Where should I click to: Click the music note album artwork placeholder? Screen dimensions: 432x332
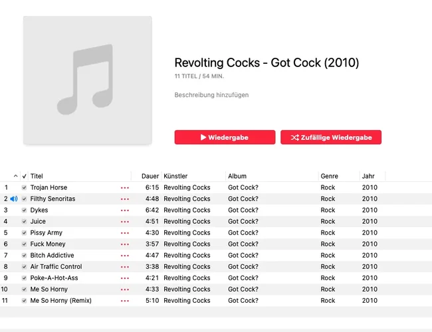[87, 80]
